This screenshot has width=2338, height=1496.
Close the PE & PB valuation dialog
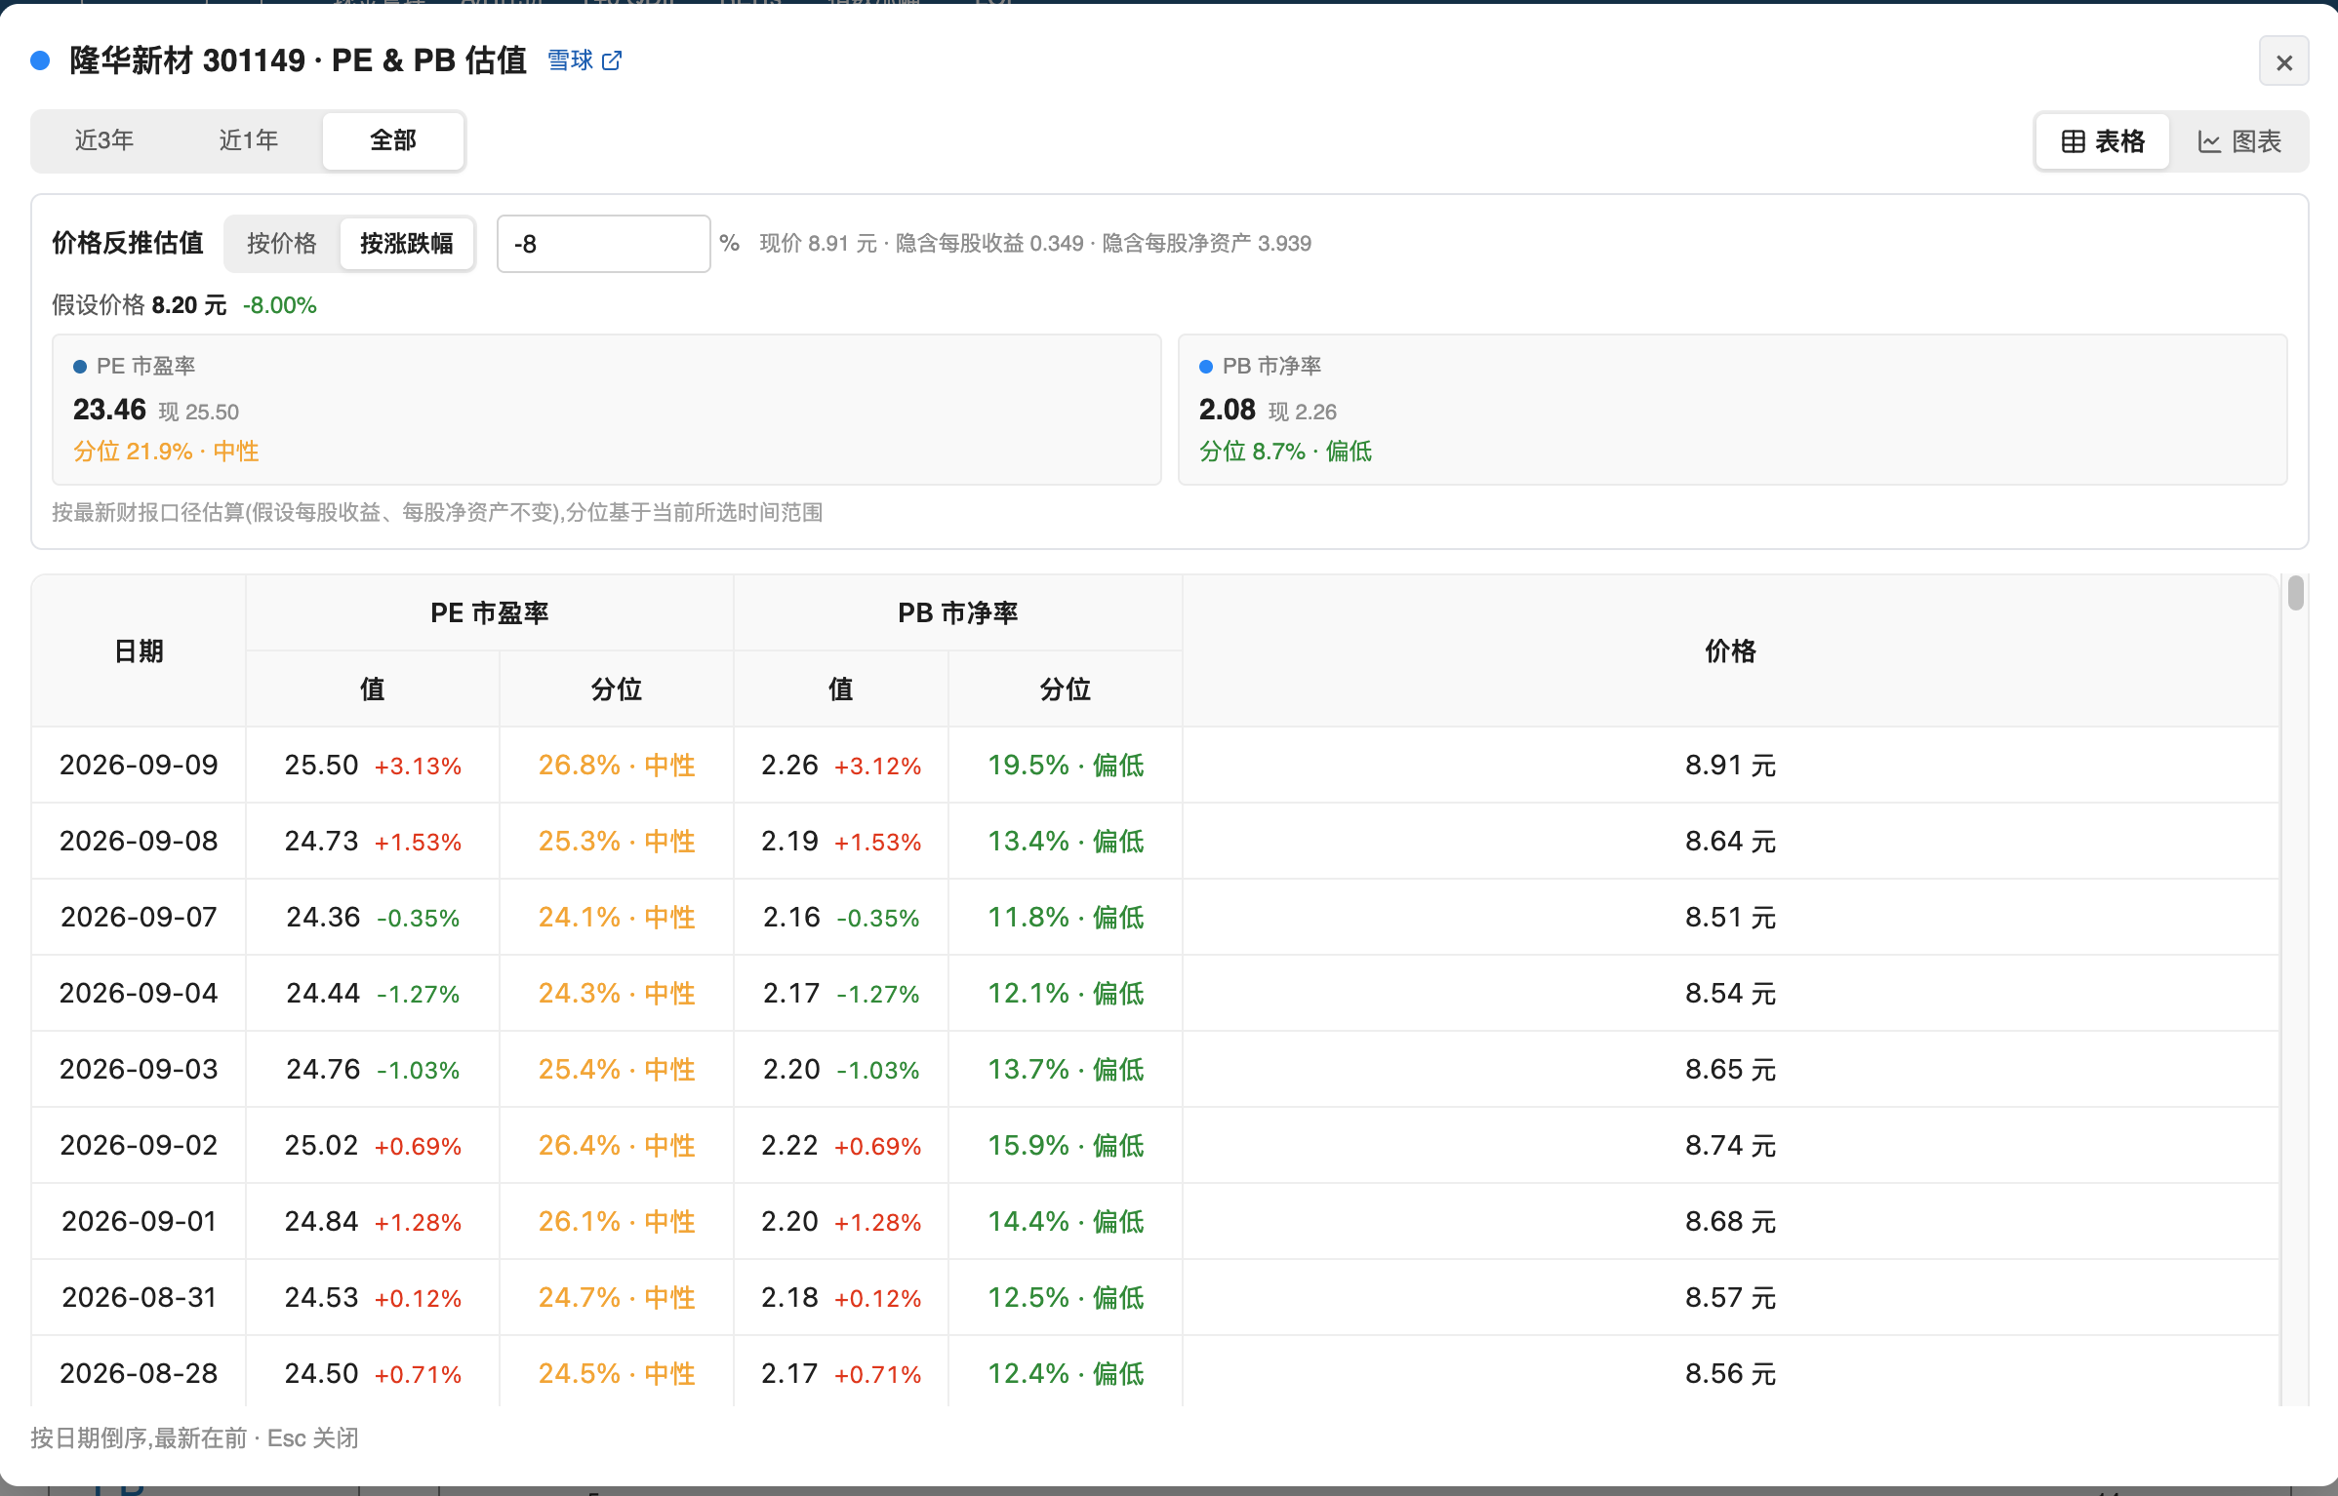tap(2283, 62)
